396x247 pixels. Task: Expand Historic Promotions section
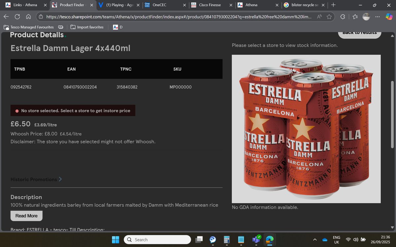[36, 179]
